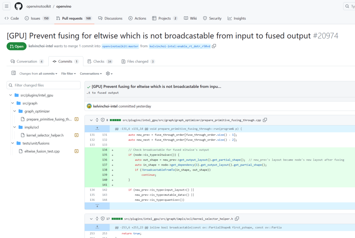Image resolution: width=355 pixels, height=238 pixels.
Task: Add comment on added line 134
Action: [112, 150]
